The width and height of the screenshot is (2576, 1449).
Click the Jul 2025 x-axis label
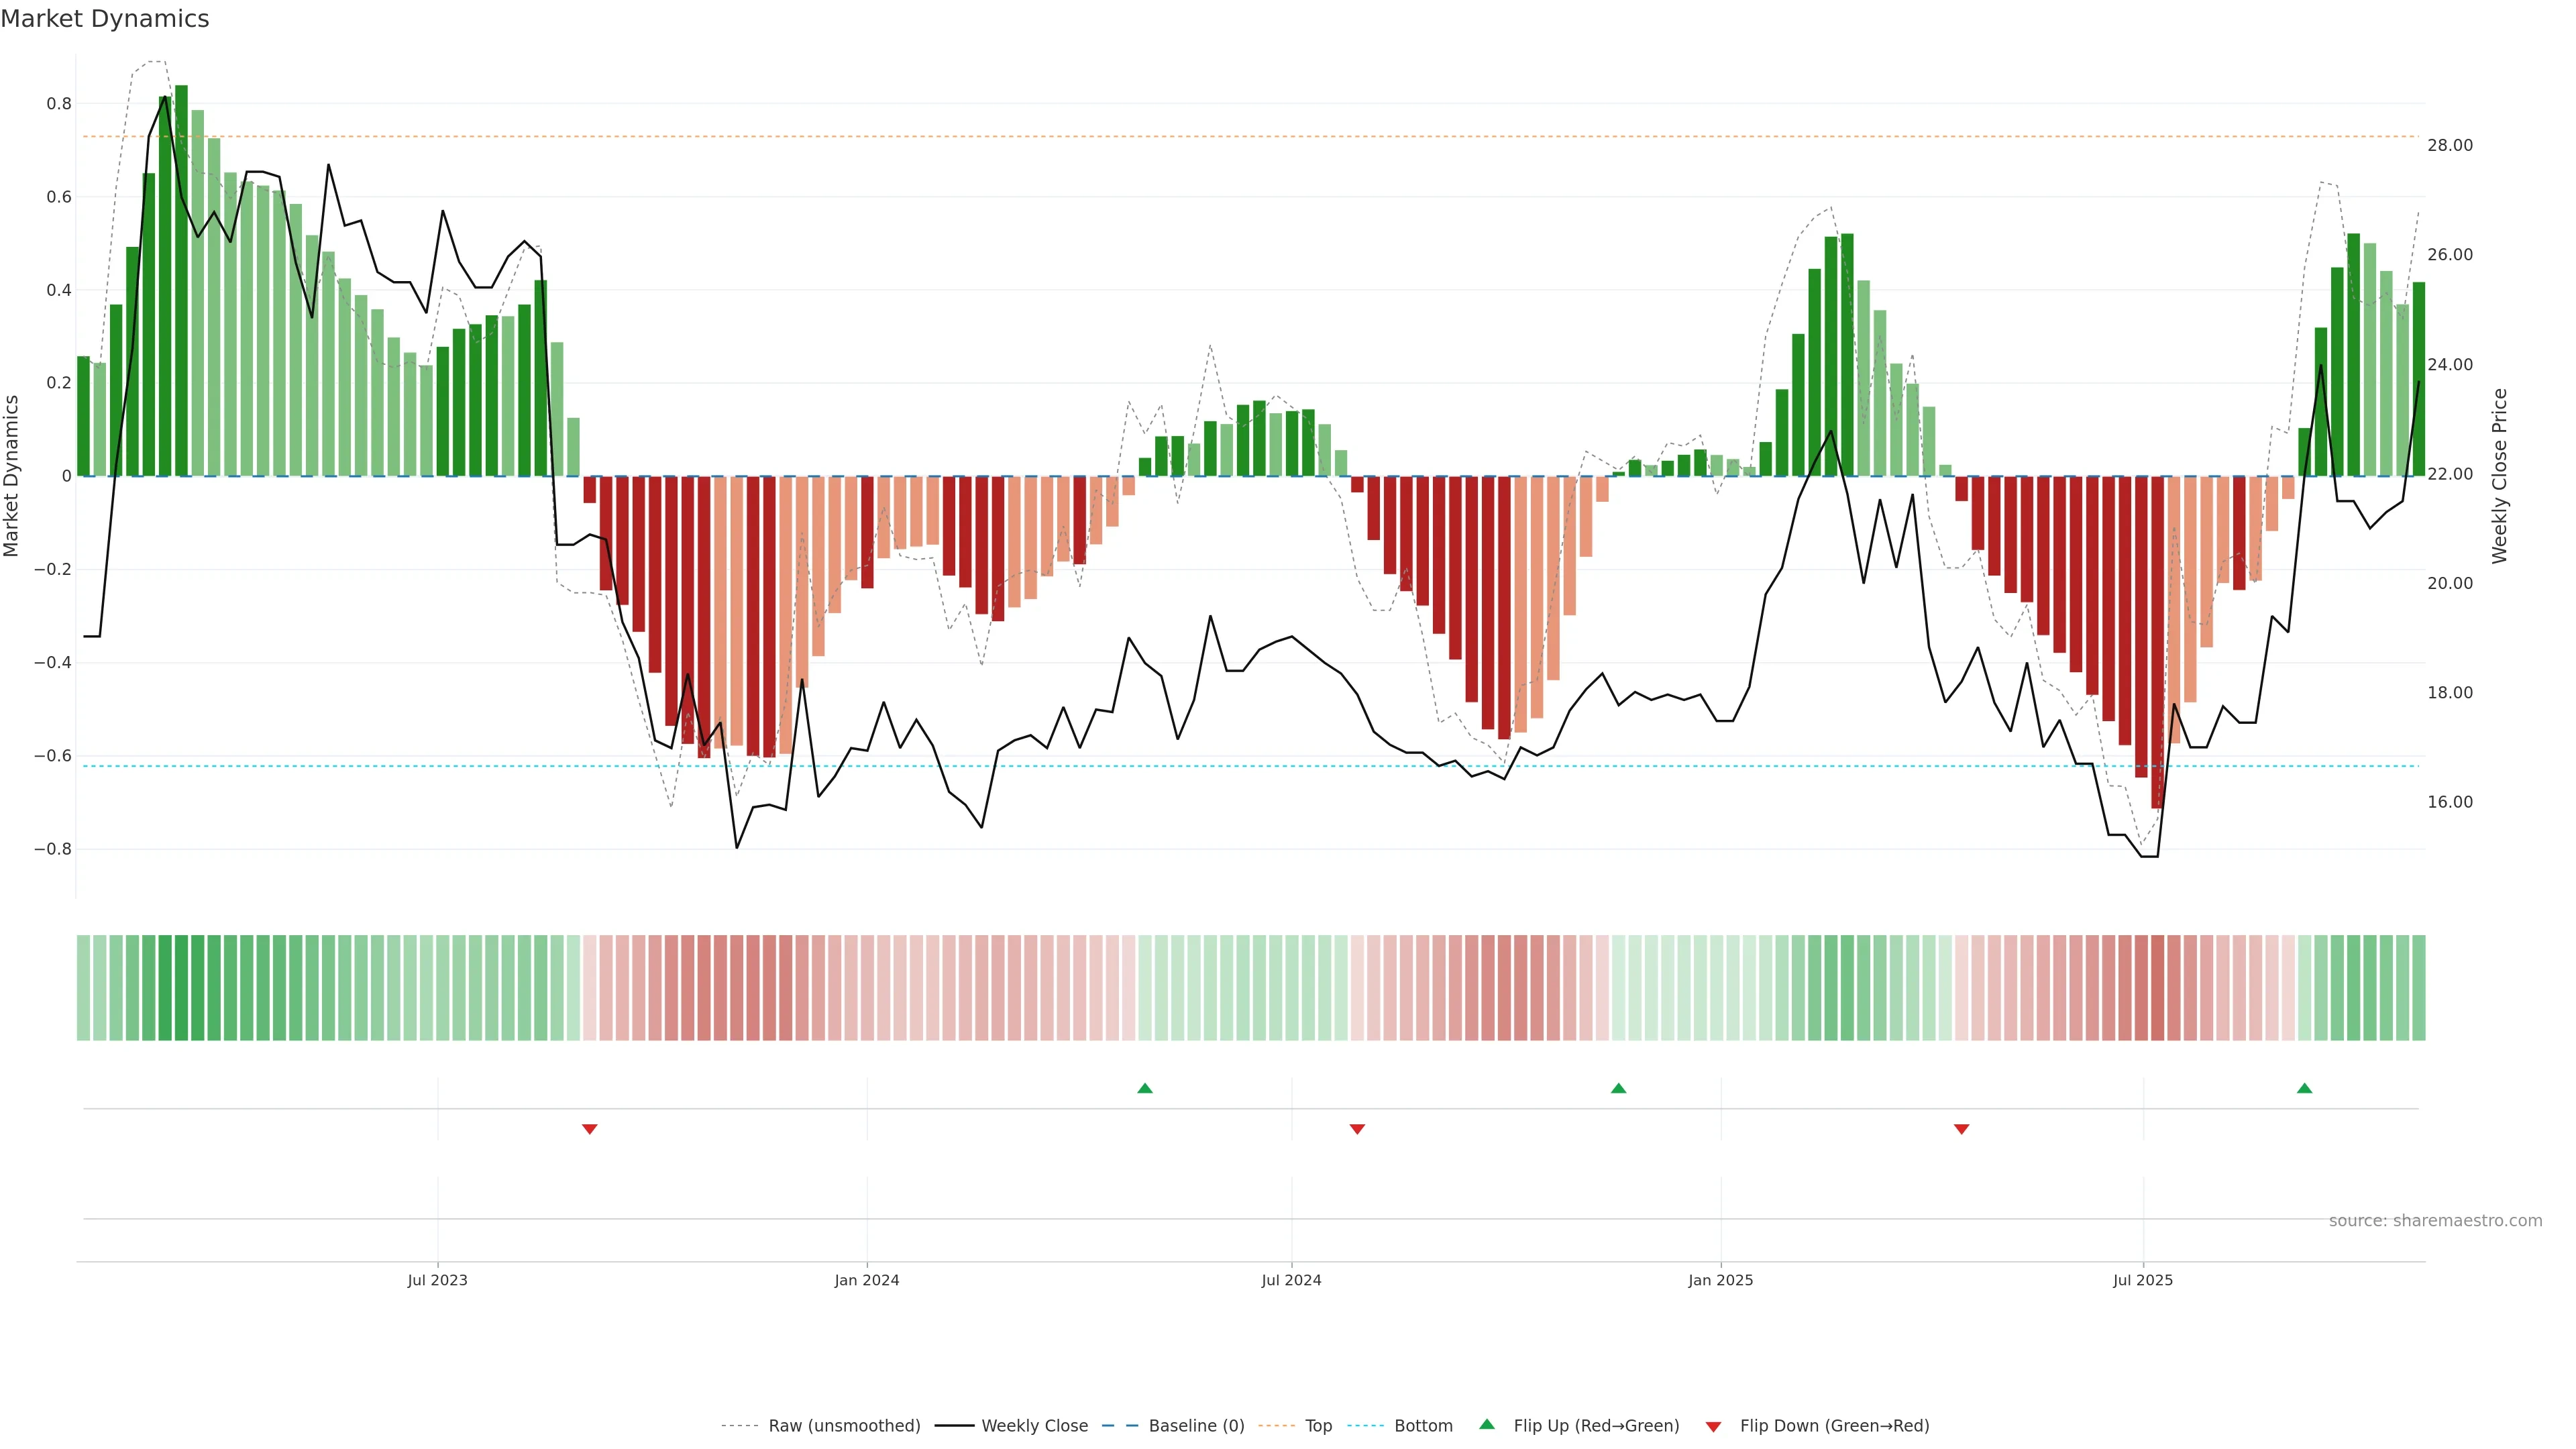(2143, 1280)
